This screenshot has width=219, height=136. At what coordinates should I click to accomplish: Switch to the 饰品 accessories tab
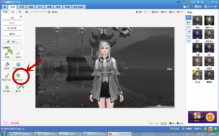tap(31, 7)
